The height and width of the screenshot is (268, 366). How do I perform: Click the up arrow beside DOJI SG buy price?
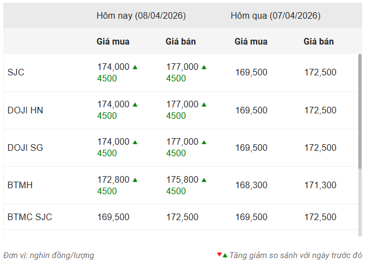135,142
